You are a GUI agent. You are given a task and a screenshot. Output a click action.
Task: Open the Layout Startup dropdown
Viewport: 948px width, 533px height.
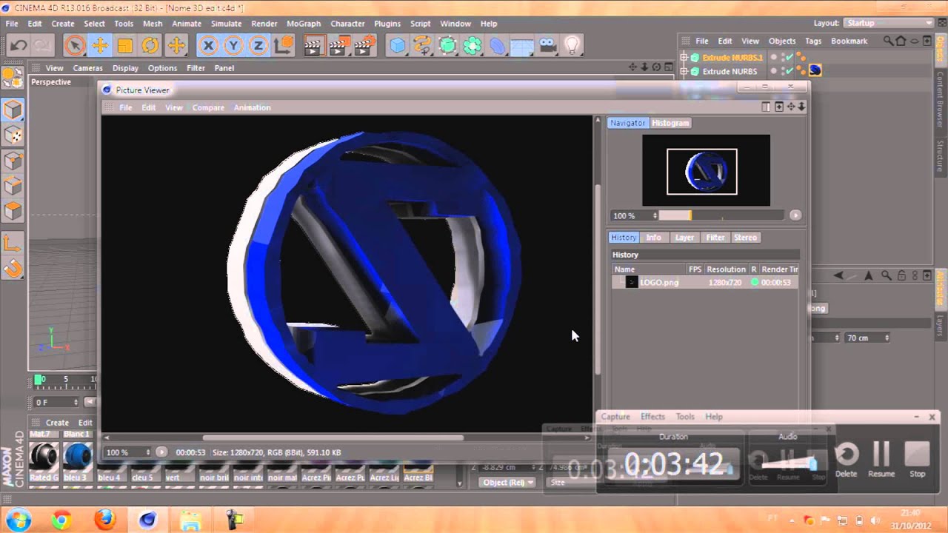coord(888,23)
